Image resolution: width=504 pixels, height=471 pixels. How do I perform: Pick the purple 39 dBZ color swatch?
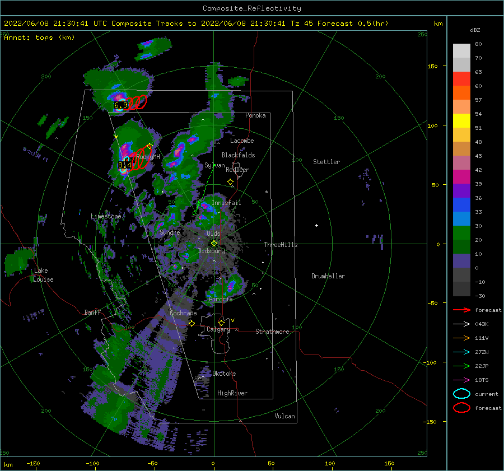[461, 191]
